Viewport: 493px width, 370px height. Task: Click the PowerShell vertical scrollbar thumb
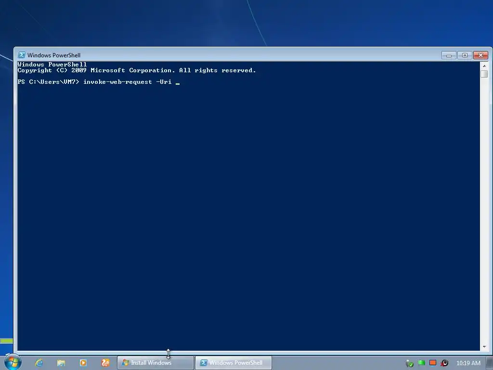click(484, 74)
